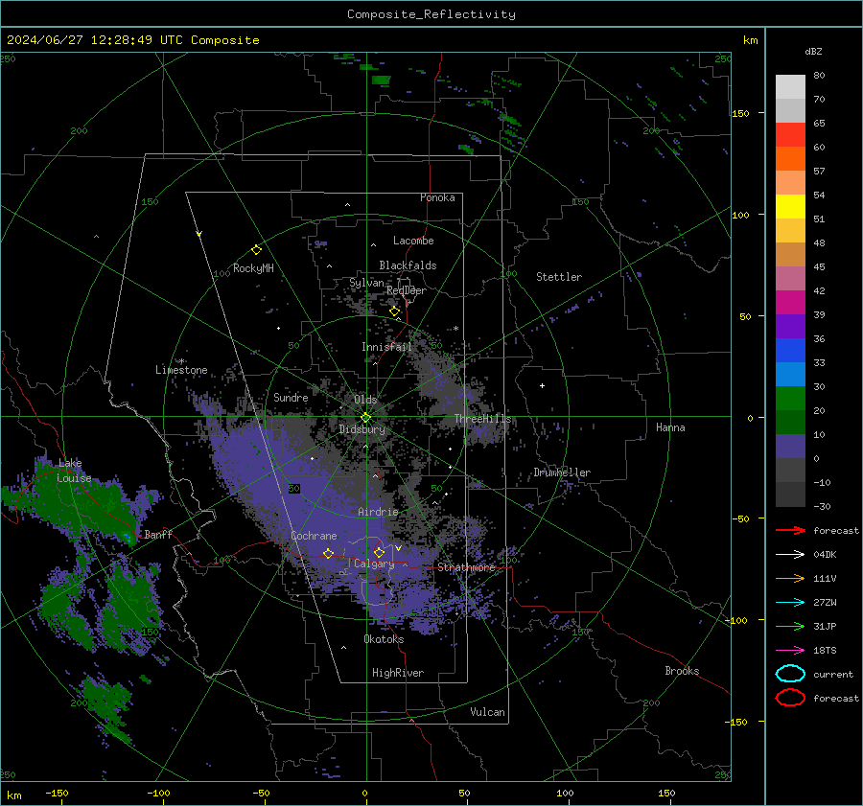Click the yellow diamond marker above Calgary
Screen dimensions: 863x806
pyautogui.click(x=379, y=552)
